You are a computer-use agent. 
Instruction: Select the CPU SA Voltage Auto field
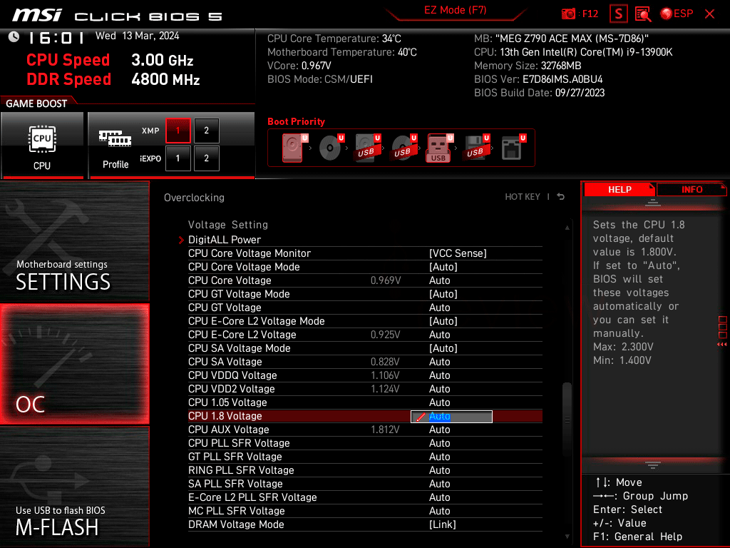(439, 362)
